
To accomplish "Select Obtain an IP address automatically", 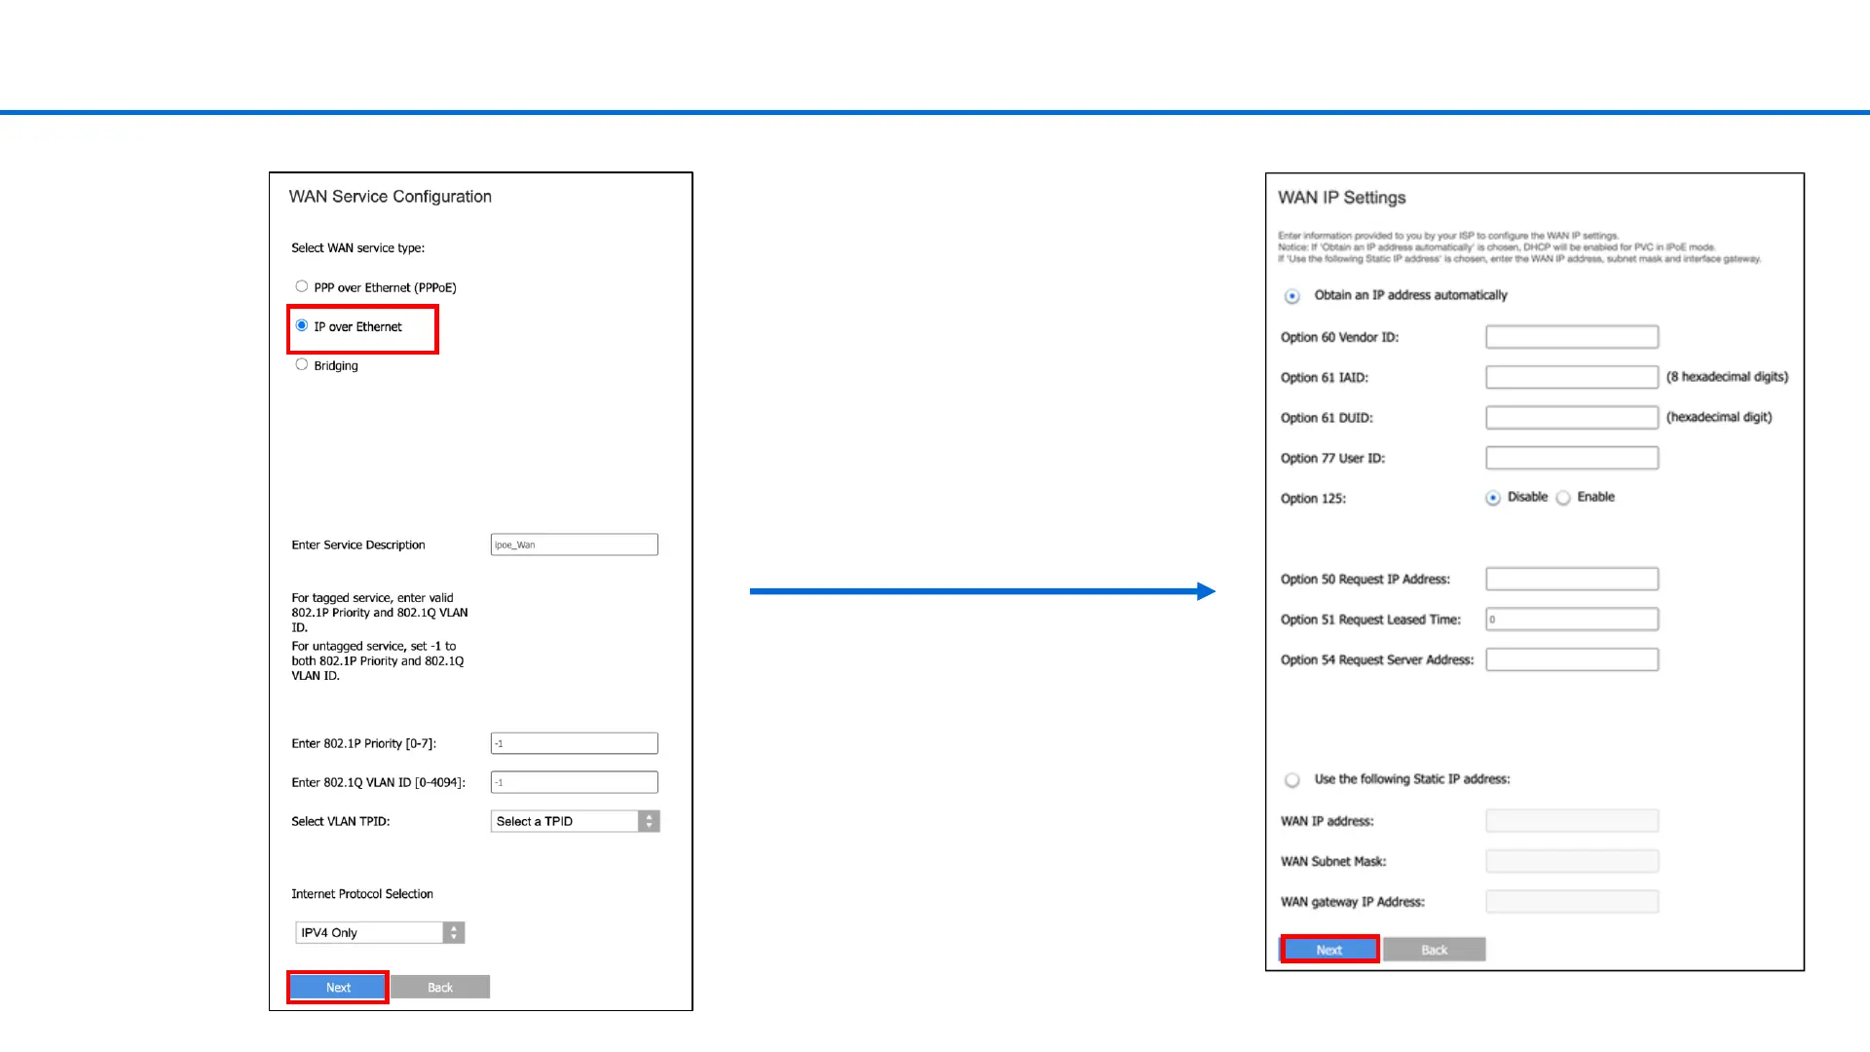I will click(x=1292, y=296).
